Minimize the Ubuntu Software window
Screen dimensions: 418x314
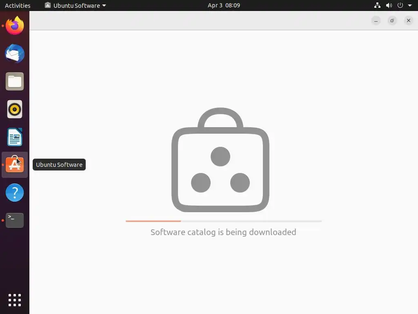(376, 20)
